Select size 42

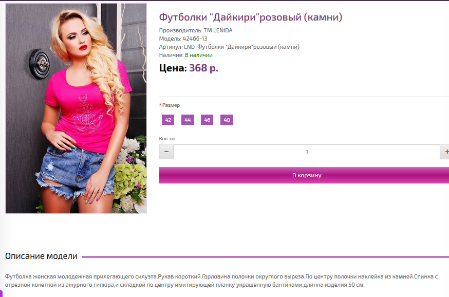[168, 120]
